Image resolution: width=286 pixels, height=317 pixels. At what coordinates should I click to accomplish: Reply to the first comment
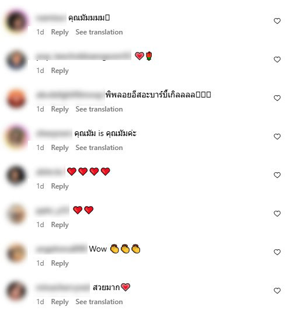(60, 32)
